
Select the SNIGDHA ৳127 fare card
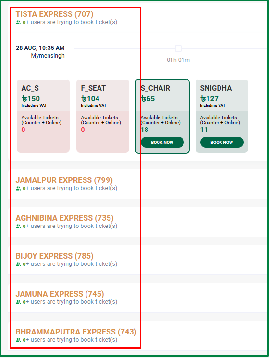click(x=222, y=116)
